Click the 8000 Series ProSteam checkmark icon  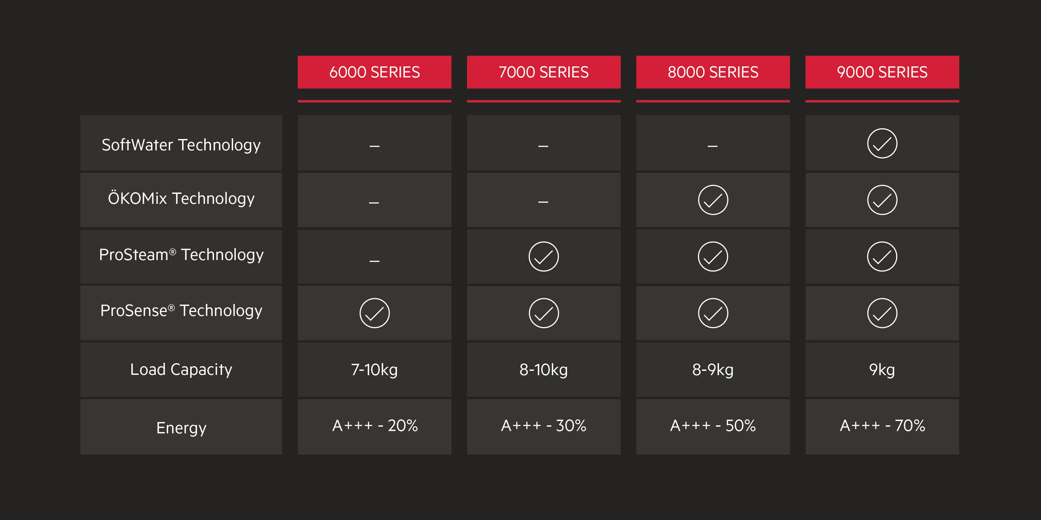713,256
